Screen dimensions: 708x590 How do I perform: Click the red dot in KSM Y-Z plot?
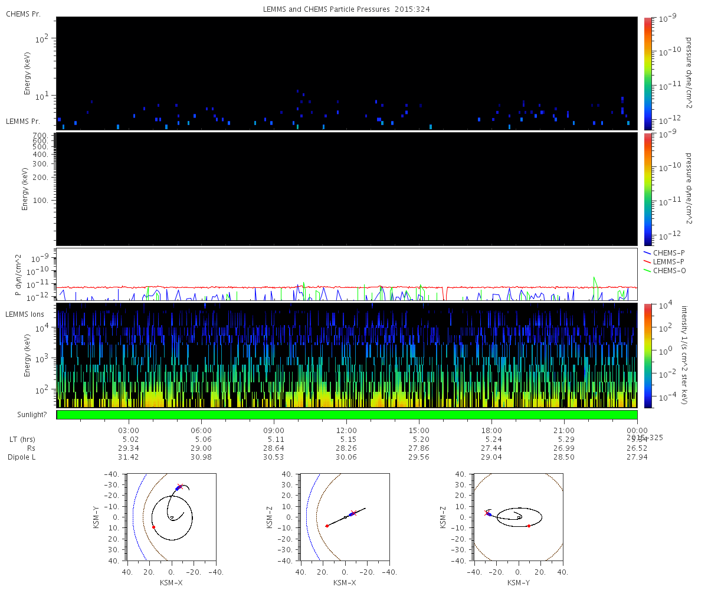529,526
